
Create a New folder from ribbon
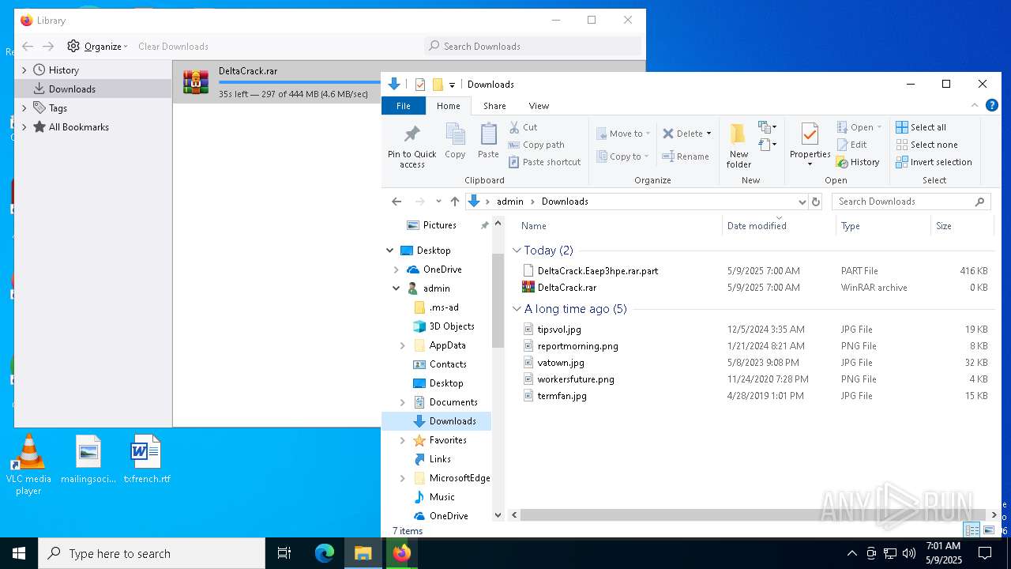[x=739, y=146]
